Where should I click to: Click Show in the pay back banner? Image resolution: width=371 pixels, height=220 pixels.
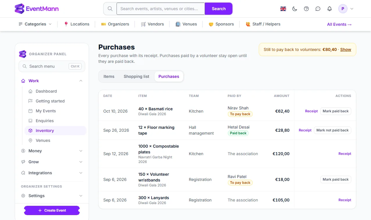(346, 49)
